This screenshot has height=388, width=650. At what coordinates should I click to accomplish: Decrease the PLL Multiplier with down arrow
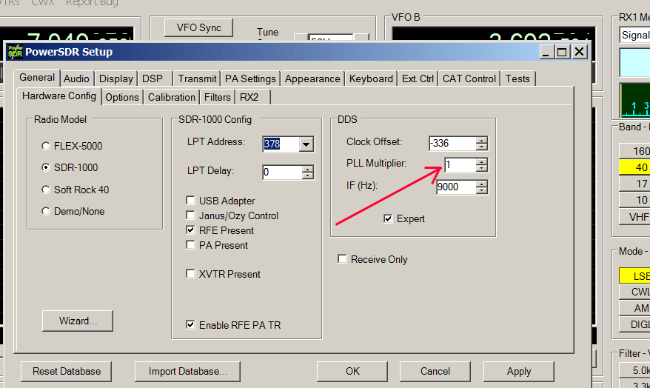[x=482, y=168]
